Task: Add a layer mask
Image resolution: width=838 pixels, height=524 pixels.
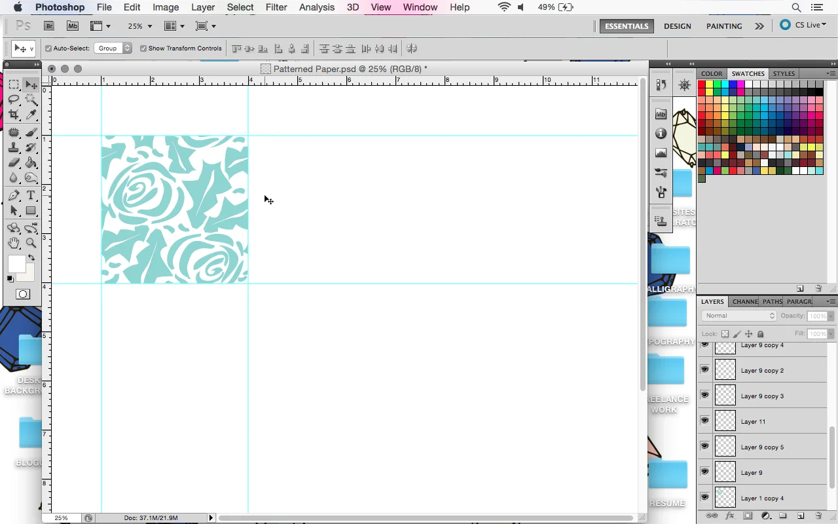Action: (x=748, y=516)
